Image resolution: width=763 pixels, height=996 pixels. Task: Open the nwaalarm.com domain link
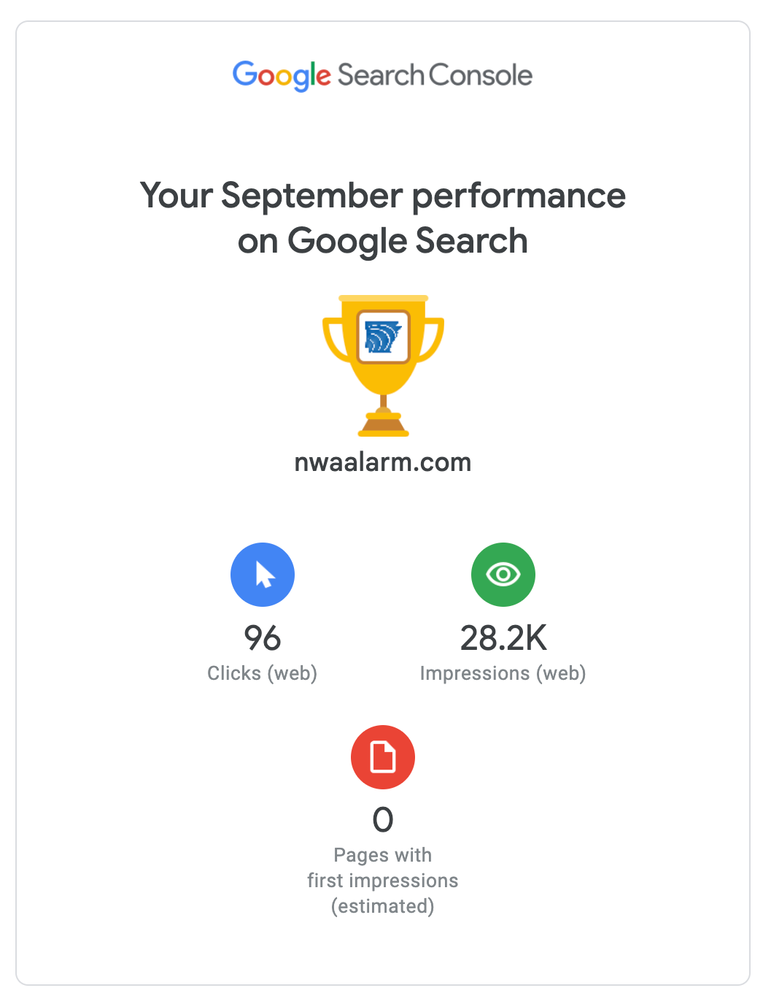(x=382, y=462)
